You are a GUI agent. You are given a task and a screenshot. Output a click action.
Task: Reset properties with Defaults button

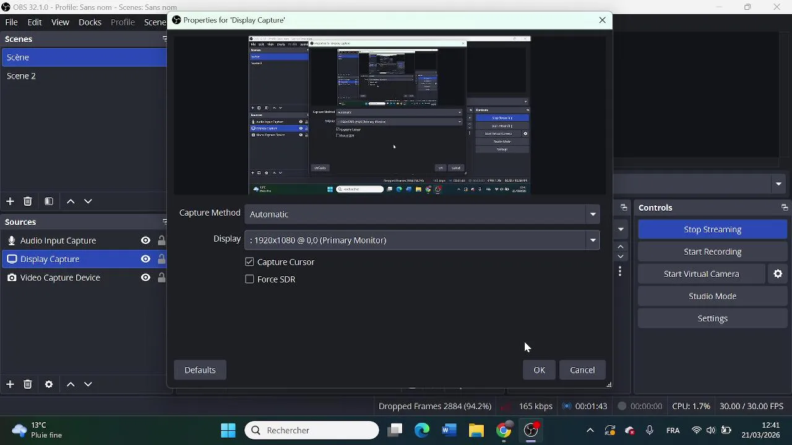point(200,370)
